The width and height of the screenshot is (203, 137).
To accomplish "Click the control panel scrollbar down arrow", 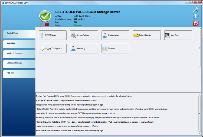I will (x=200, y=91).
